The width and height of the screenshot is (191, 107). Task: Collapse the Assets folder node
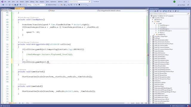153,21
